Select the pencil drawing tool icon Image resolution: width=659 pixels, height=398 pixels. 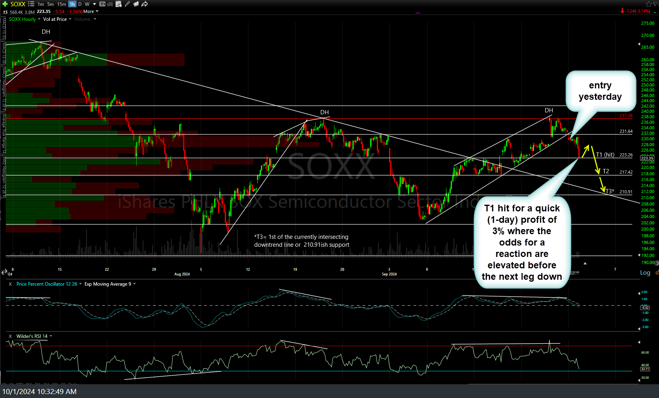click(127, 4)
